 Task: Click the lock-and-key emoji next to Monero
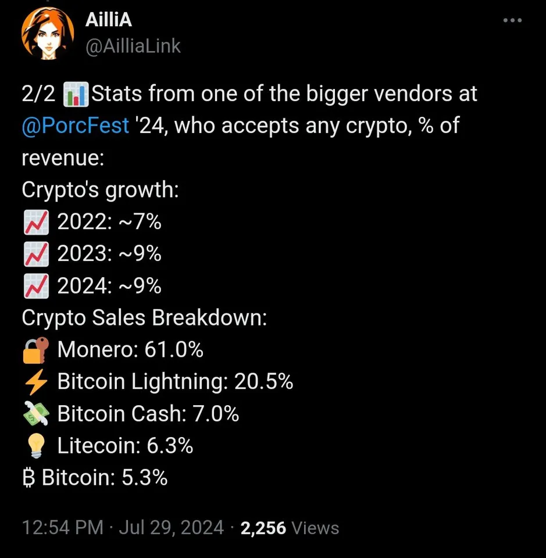[35, 349]
